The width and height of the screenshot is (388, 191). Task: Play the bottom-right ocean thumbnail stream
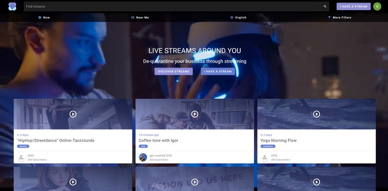pyautogui.click(x=316, y=182)
